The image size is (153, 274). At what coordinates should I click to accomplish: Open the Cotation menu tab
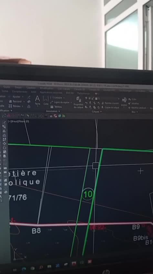click(31, 88)
